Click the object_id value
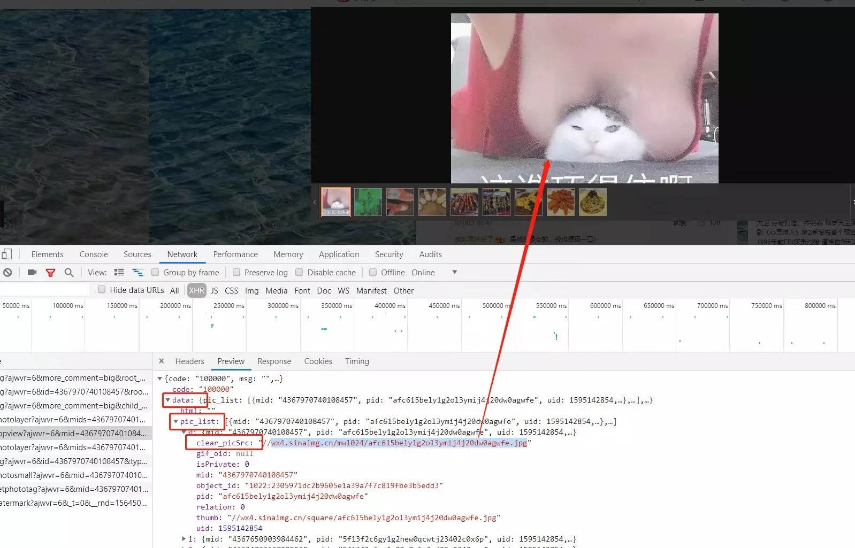 point(344,485)
